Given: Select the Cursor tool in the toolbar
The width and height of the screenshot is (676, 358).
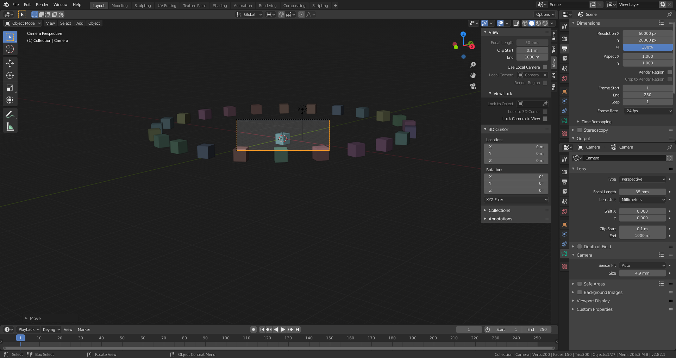Looking at the screenshot, I should click(10, 49).
